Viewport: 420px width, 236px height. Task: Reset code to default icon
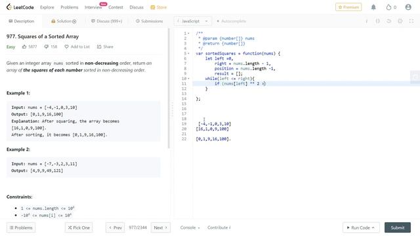tap(388, 21)
